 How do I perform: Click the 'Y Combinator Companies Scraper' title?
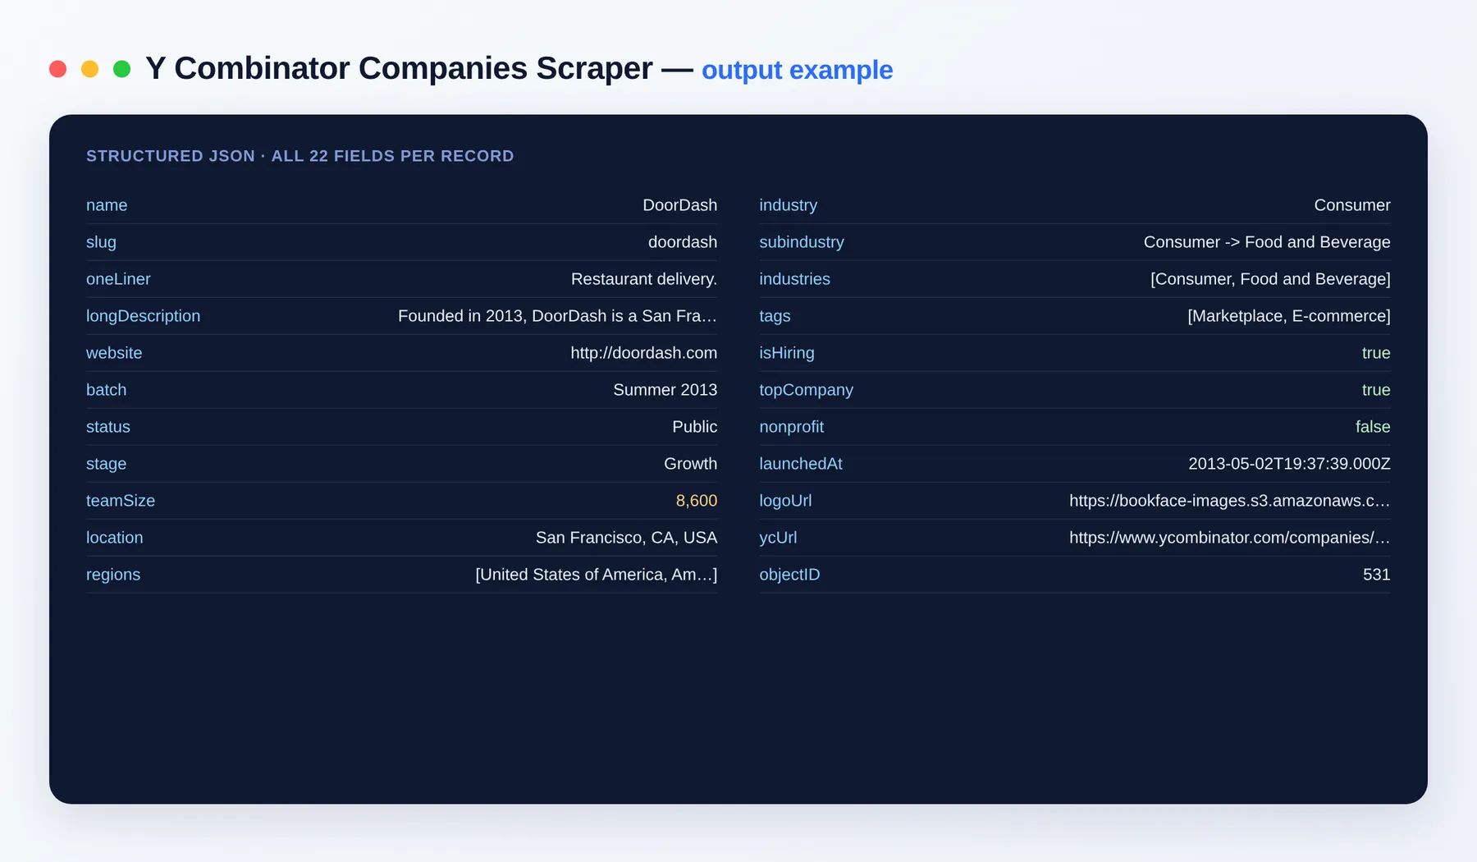tap(399, 69)
